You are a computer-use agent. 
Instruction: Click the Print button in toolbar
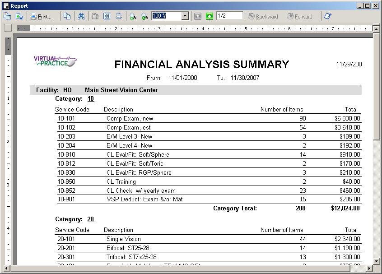click(x=41, y=16)
